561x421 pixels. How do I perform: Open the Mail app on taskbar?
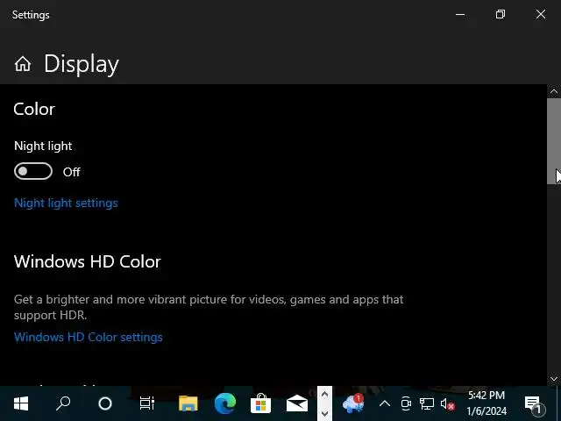(x=297, y=403)
